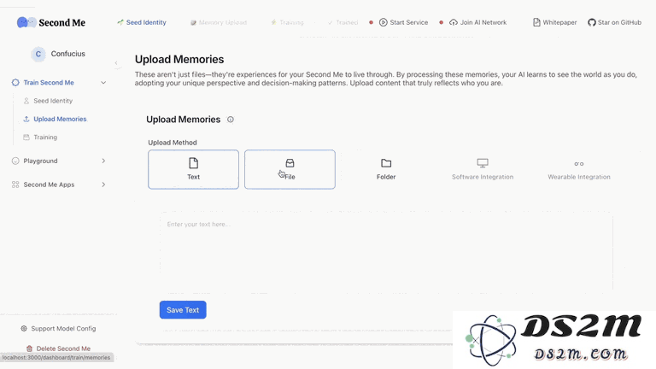The height and width of the screenshot is (369, 656).
Task: Open the Playground menu
Action: [59, 161]
